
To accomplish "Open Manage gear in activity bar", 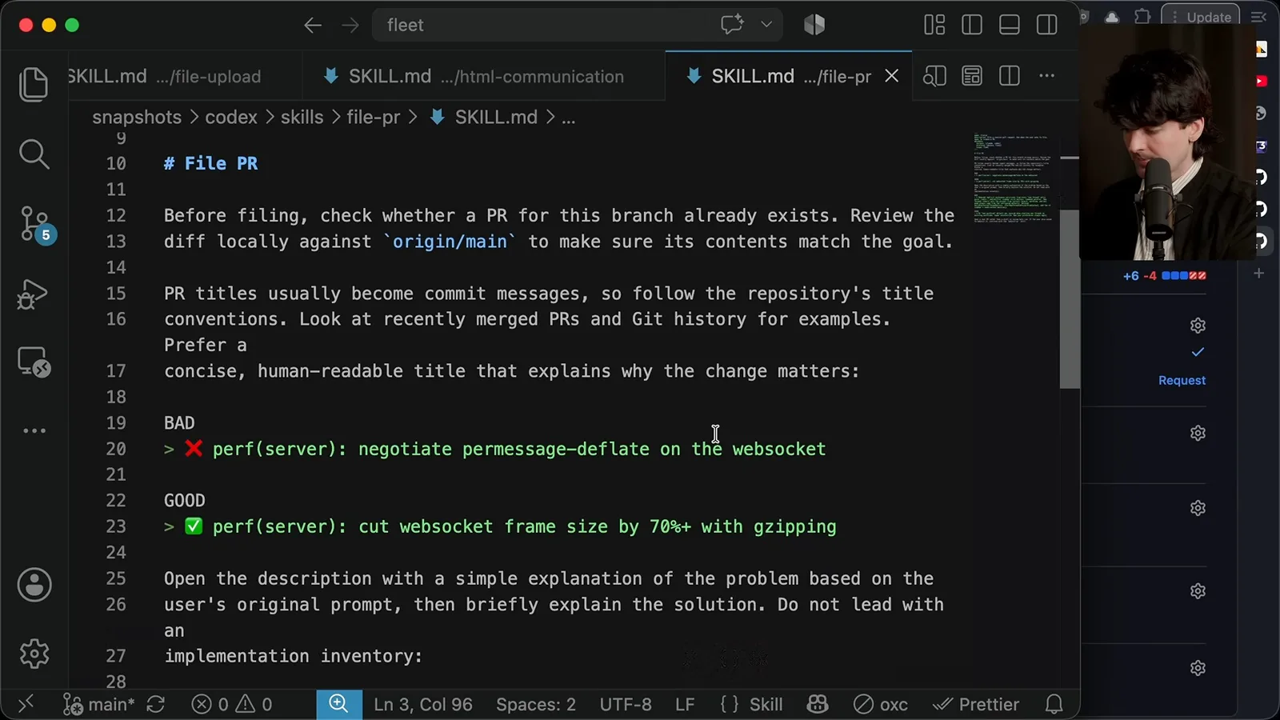I will point(34,654).
